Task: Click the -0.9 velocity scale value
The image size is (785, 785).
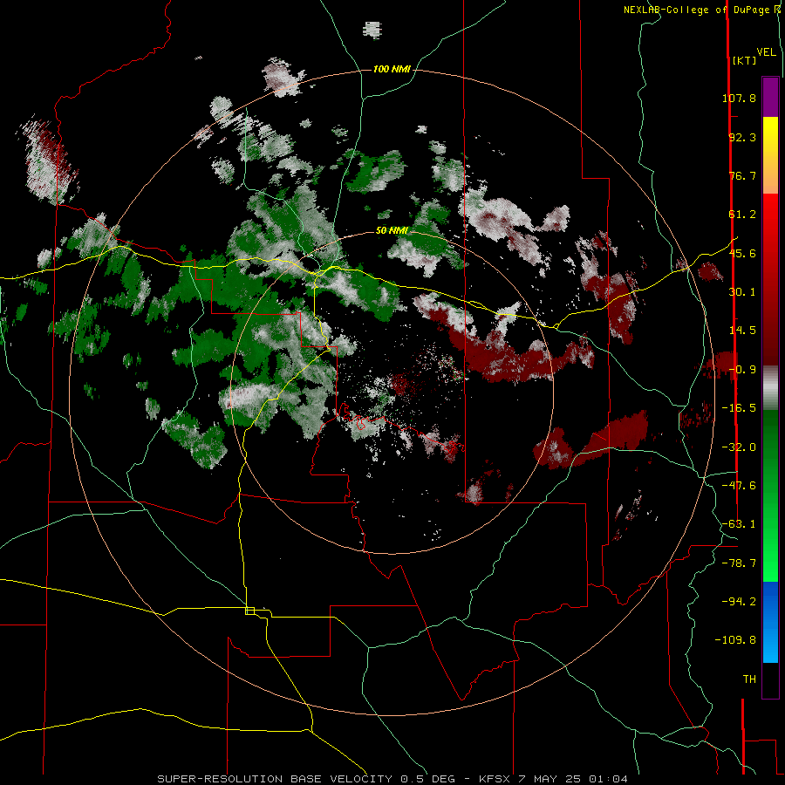Action: (742, 370)
